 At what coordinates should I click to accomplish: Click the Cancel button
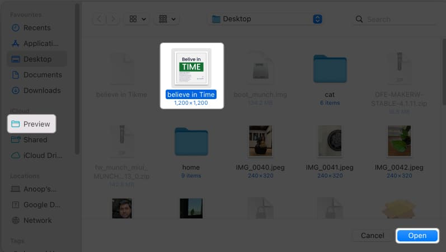[372, 236]
